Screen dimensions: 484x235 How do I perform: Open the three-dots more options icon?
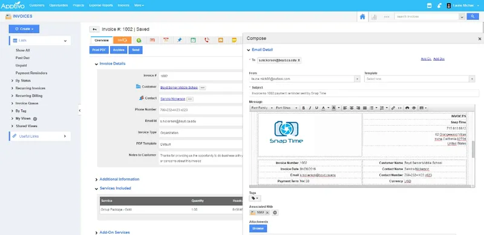[387, 17]
